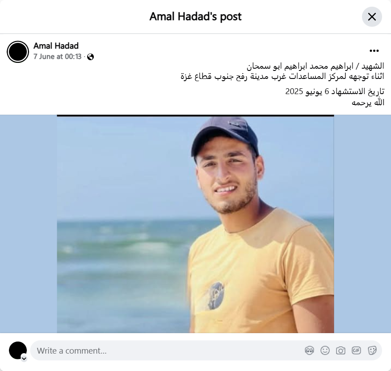This screenshot has height=371, width=391.
Task: Close the Amal Hadad's post dialog
Action: point(372,16)
